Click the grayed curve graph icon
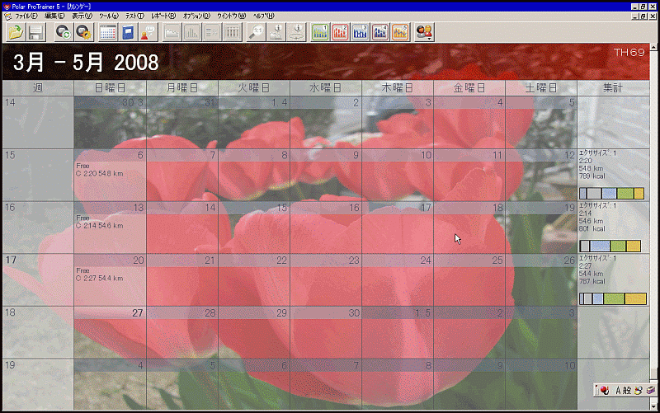Screen dimensions: 660x413 (x=172, y=32)
